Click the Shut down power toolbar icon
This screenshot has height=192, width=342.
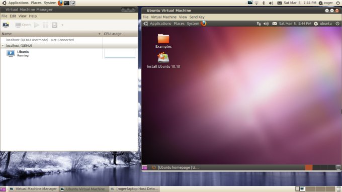pyautogui.click(x=54, y=25)
